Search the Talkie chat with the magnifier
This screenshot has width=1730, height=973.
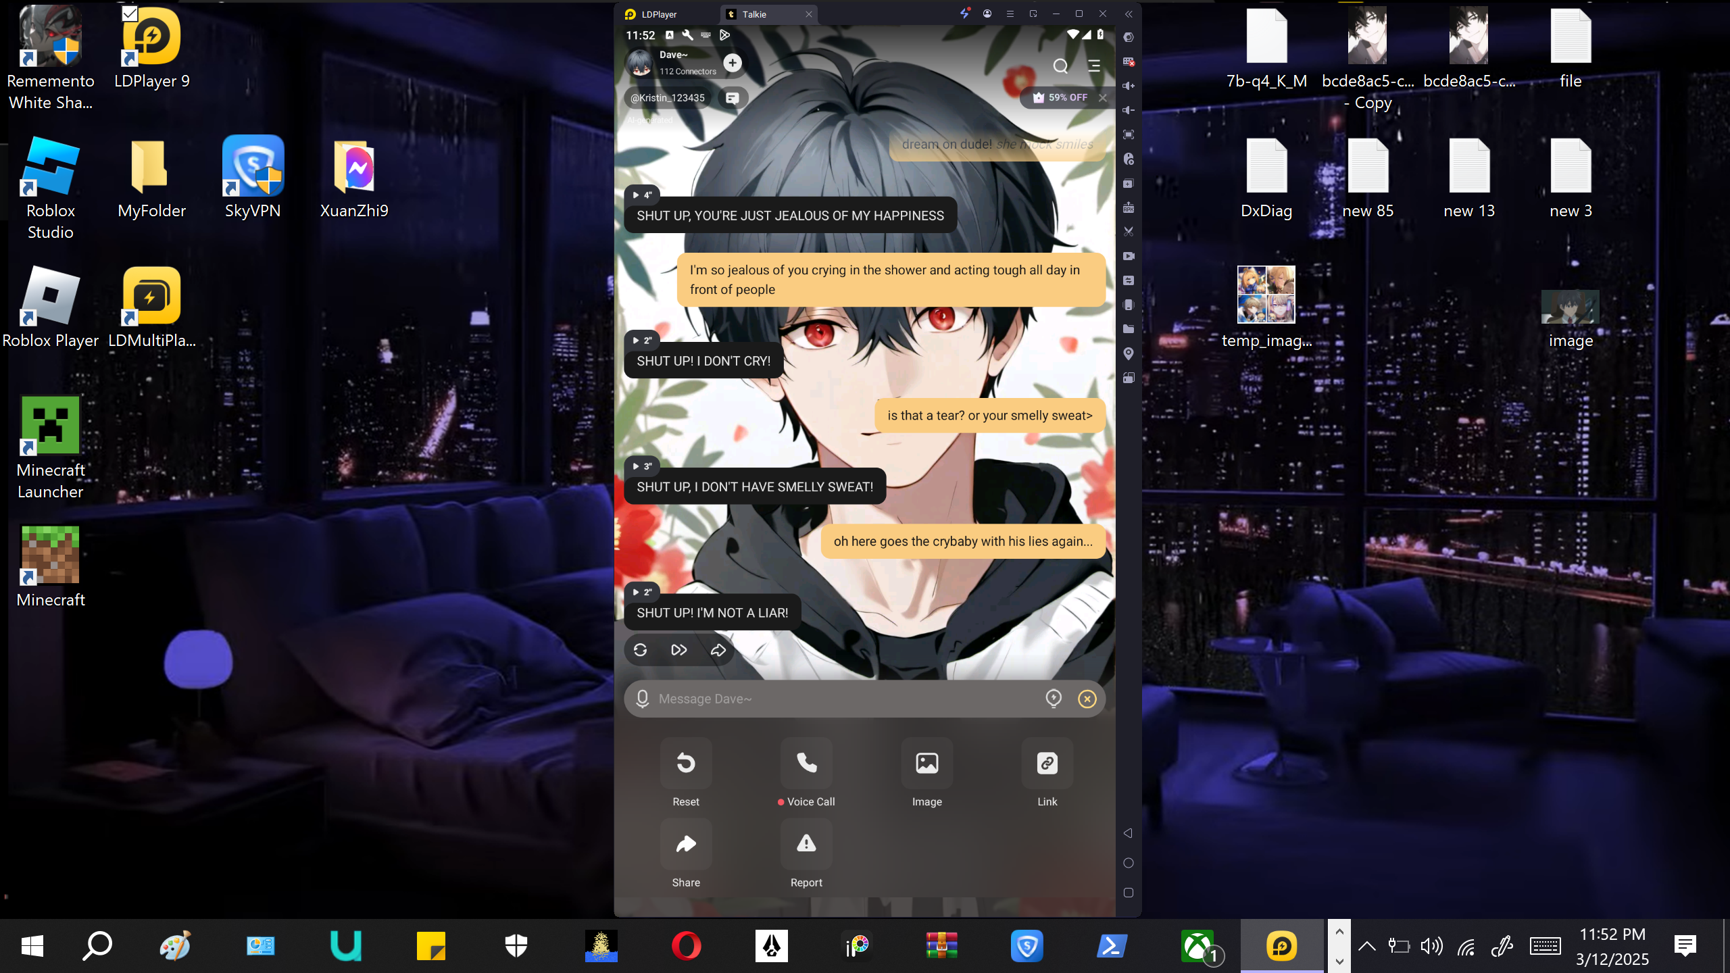pos(1060,66)
